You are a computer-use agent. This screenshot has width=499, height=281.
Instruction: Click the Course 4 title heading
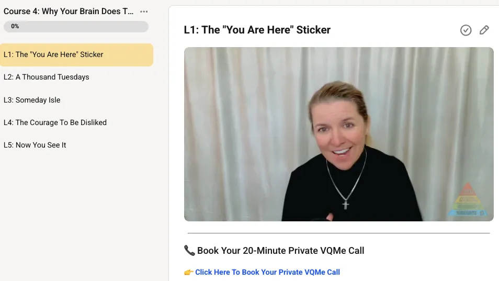(x=69, y=12)
